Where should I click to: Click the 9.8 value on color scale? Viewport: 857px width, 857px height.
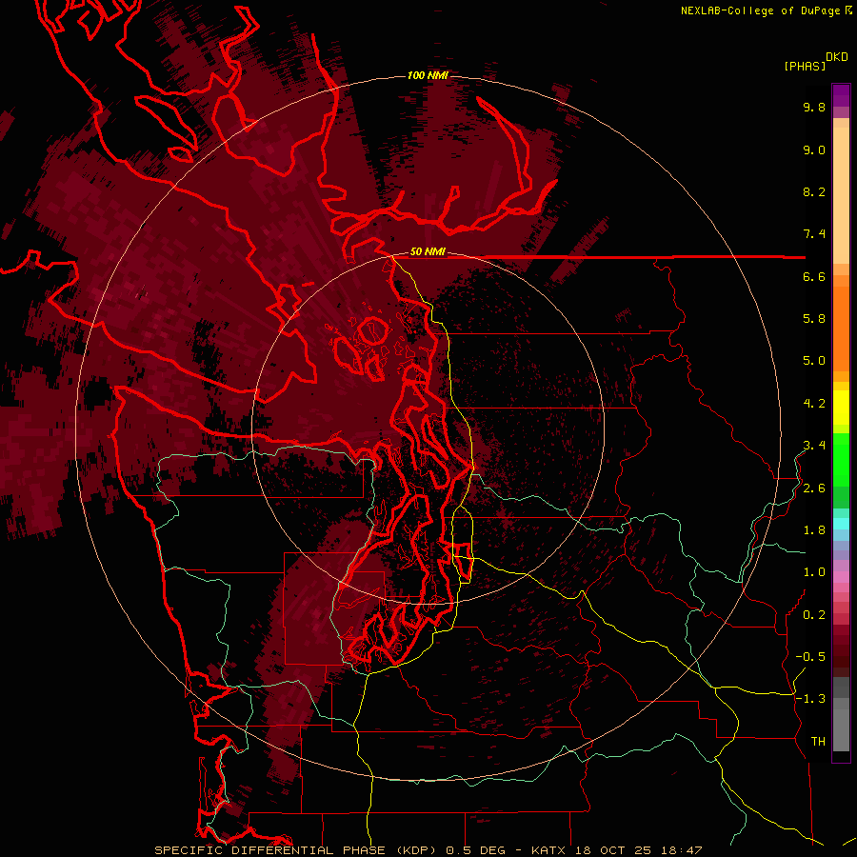tap(814, 107)
